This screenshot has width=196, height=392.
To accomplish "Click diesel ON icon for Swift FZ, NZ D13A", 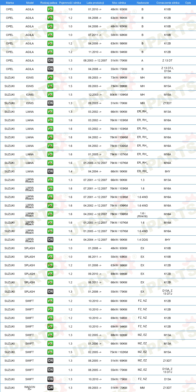I will pyautogui.click(x=50, y=379).
